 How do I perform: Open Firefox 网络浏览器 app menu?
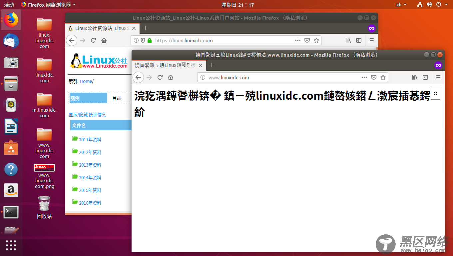(x=48, y=5)
